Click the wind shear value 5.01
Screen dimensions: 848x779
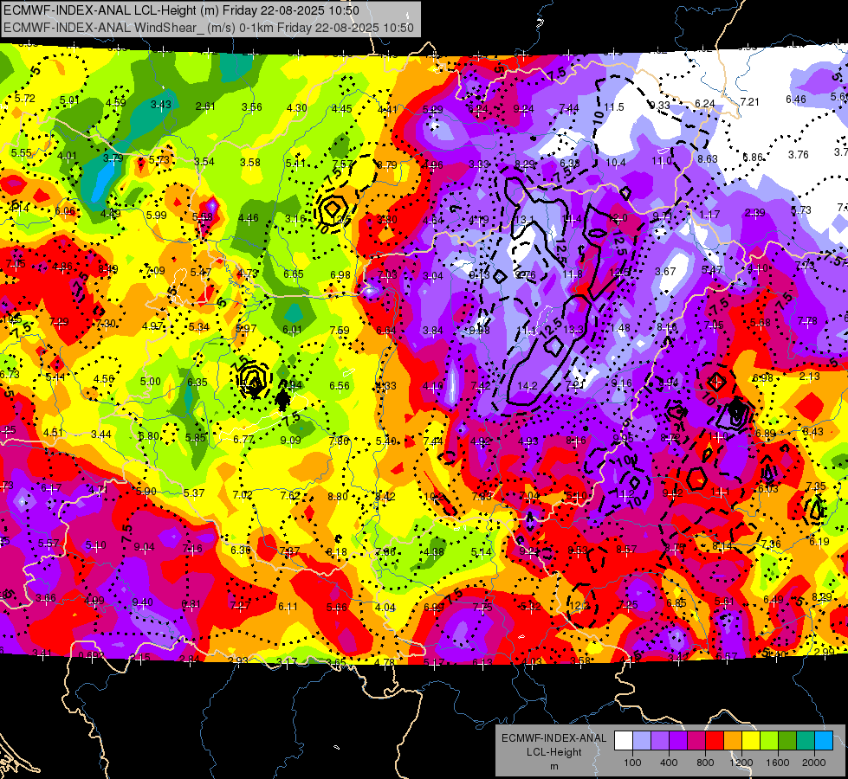pos(70,100)
